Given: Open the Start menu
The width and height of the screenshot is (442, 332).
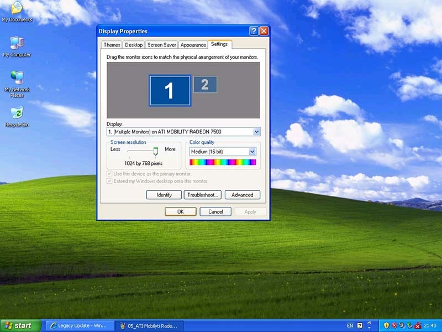Looking at the screenshot, I should point(21,325).
